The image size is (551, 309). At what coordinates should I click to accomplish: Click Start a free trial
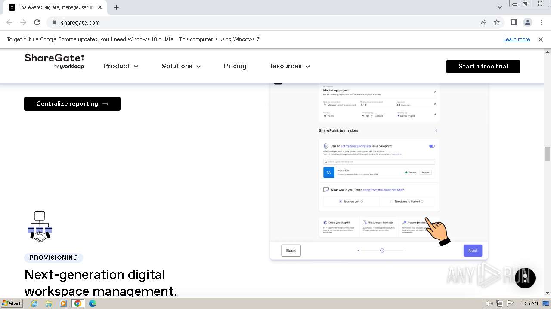pyautogui.click(x=483, y=66)
